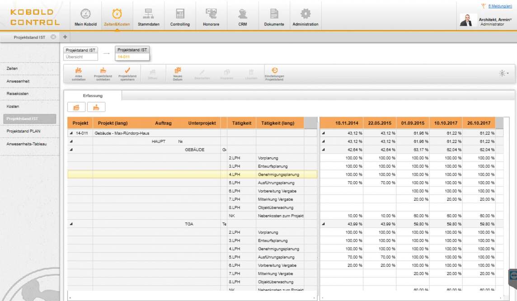Viewport: 517px width, 301px height.
Task: Add a new page tab with plus icon
Action: (x=65, y=37)
